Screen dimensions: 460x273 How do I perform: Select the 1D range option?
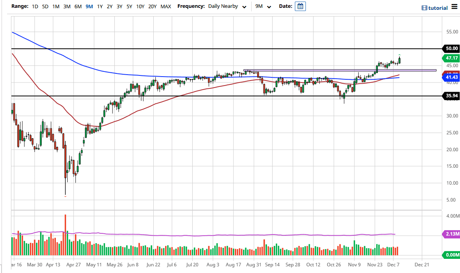tap(35, 6)
